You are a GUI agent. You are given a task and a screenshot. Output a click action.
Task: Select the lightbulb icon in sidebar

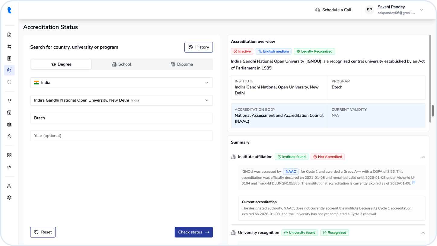9,101
